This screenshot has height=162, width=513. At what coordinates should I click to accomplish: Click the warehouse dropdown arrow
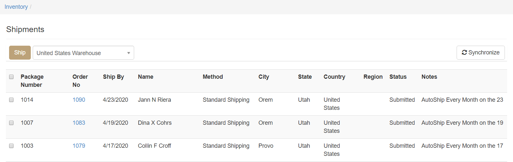129,53
